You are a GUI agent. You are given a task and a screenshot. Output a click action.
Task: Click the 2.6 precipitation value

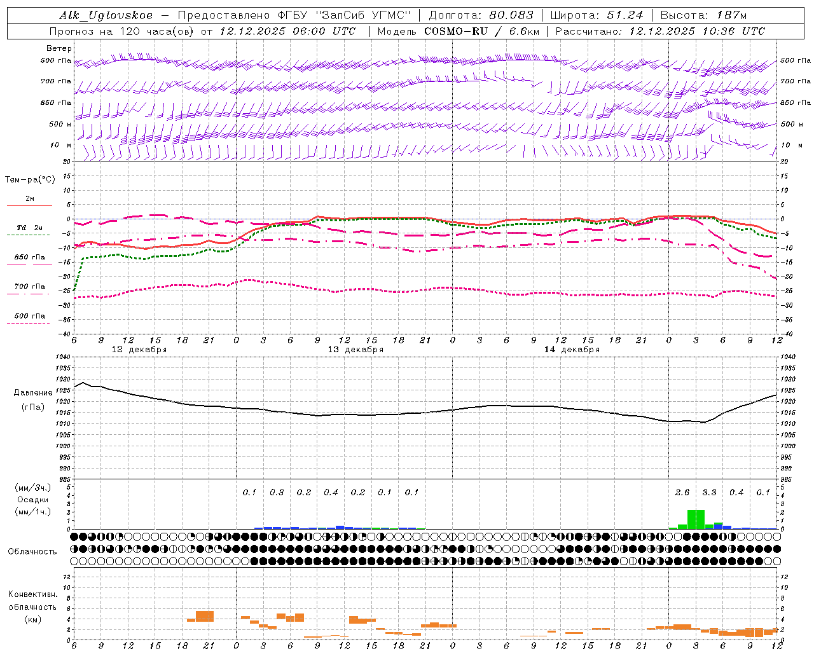click(682, 492)
